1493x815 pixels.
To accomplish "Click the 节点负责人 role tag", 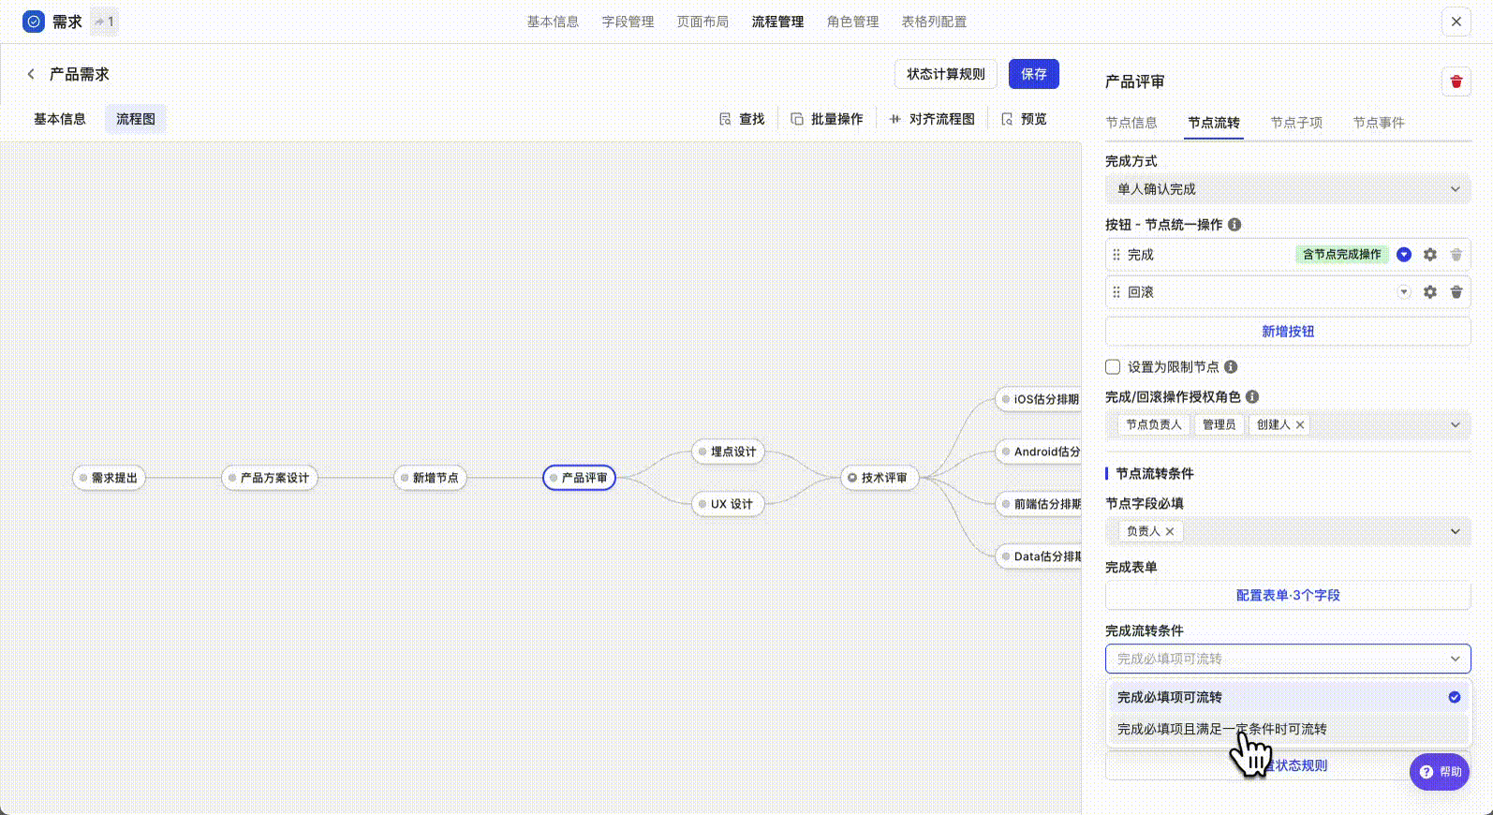I will (x=1154, y=425).
